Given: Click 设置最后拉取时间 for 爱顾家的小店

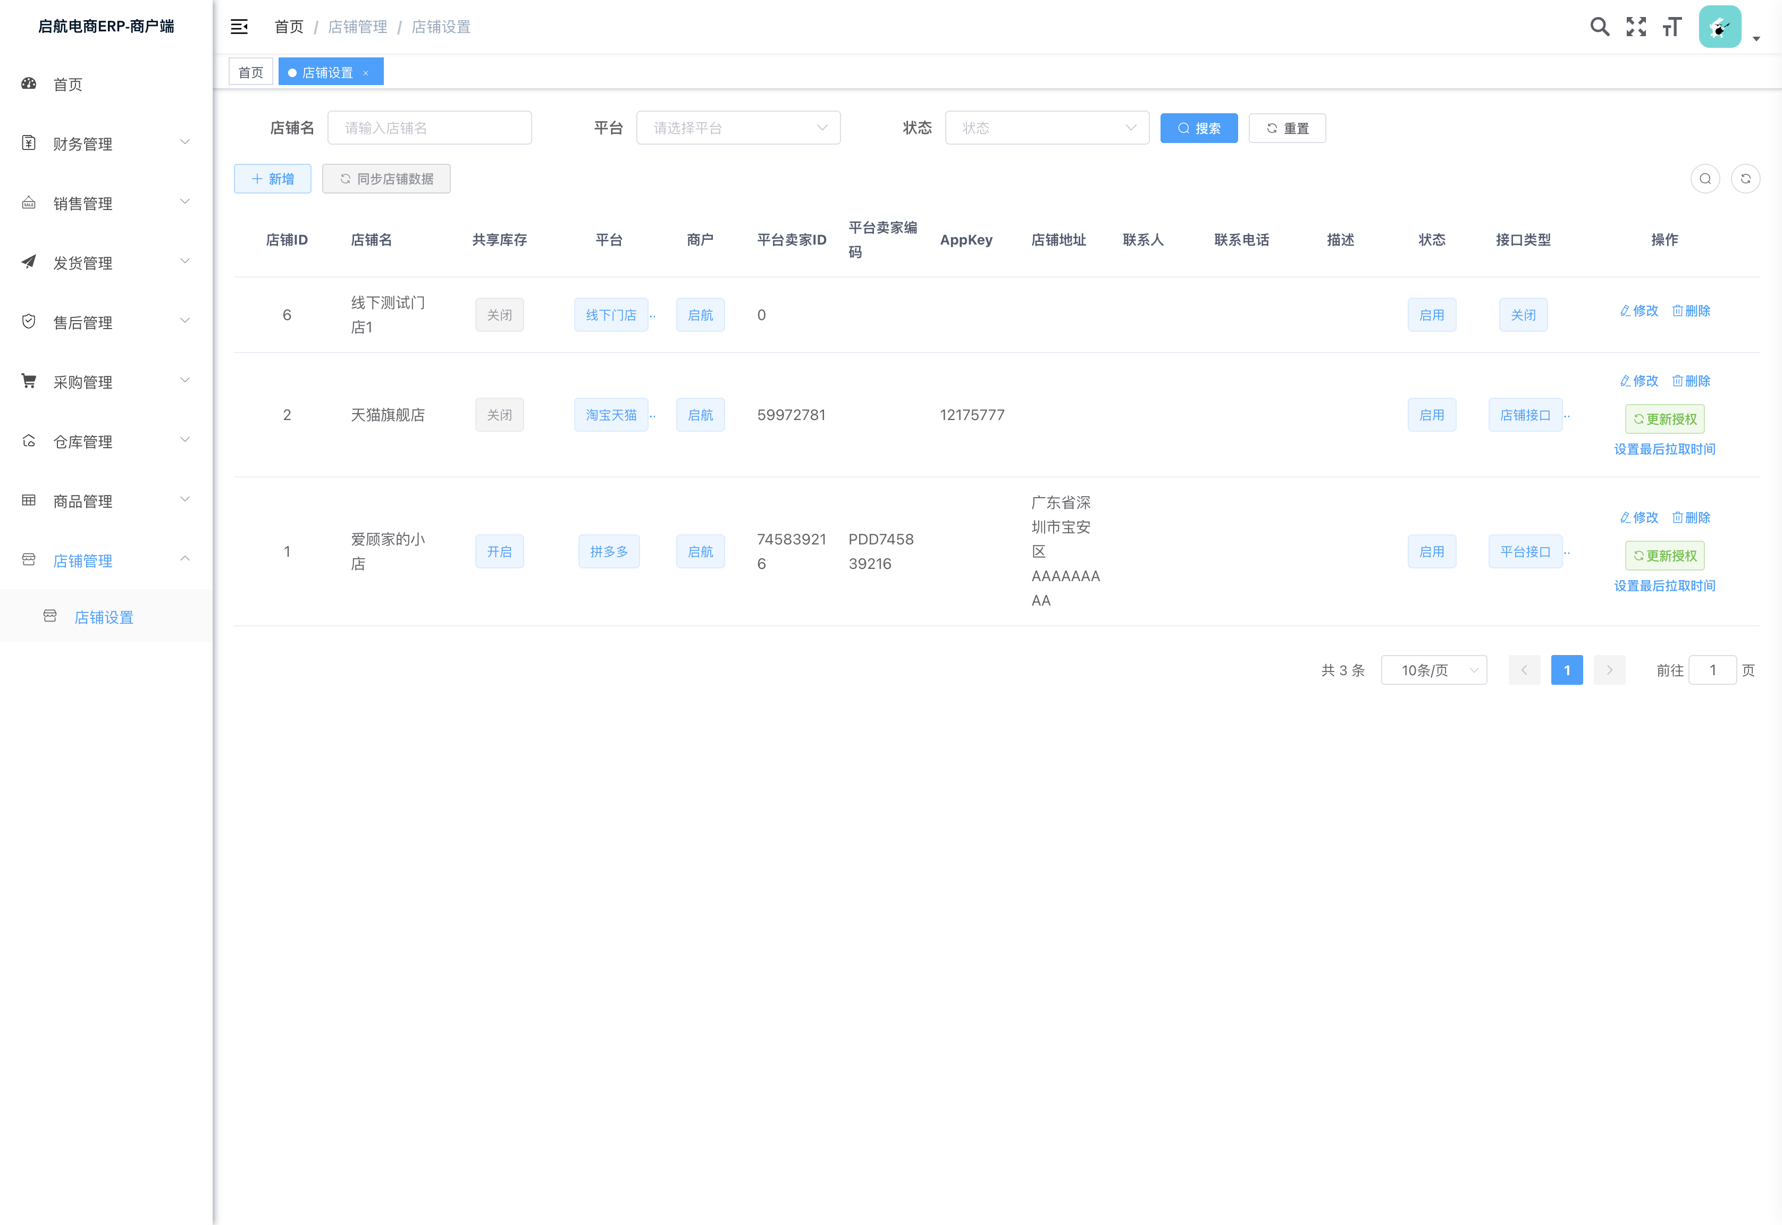Looking at the screenshot, I should pos(1664,586).
